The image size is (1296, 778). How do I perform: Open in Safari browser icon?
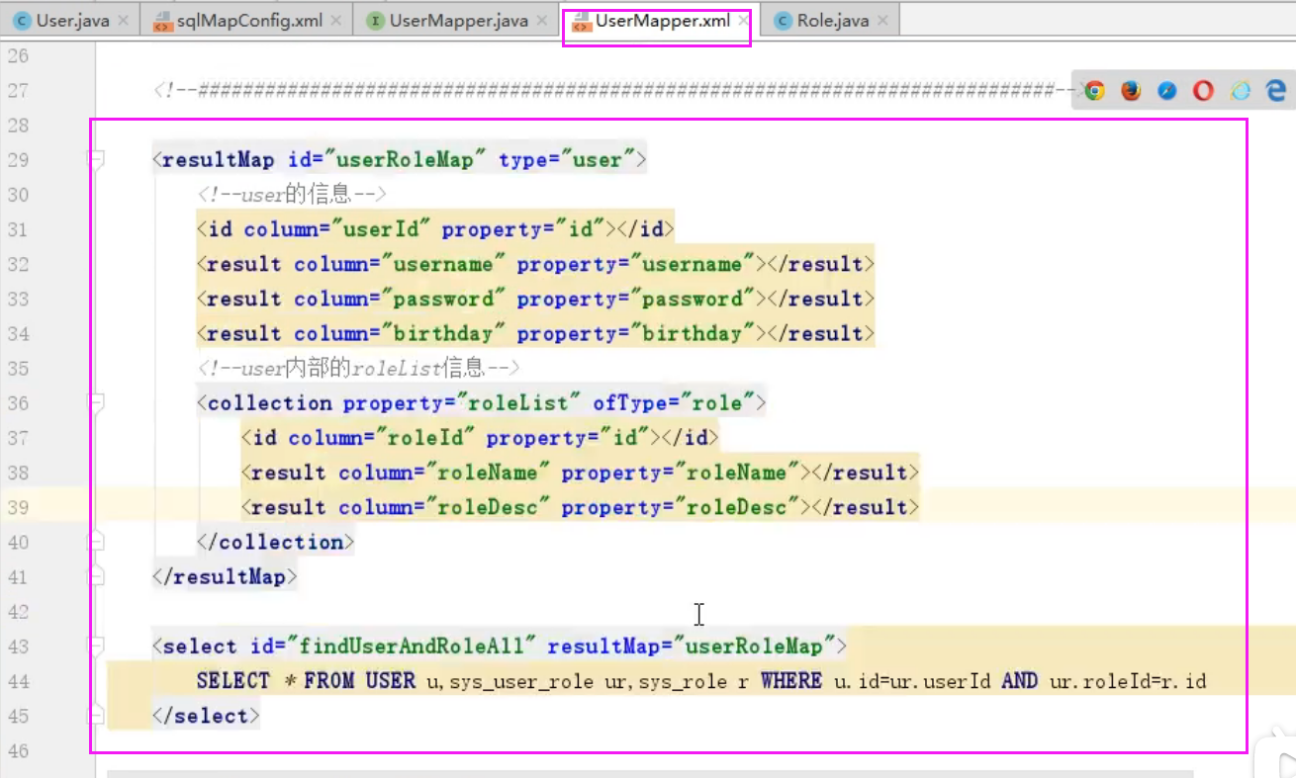[1167, 91]
